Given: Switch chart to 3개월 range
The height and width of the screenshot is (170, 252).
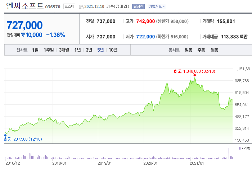Looking at the screenshot, I should [64, 50].
